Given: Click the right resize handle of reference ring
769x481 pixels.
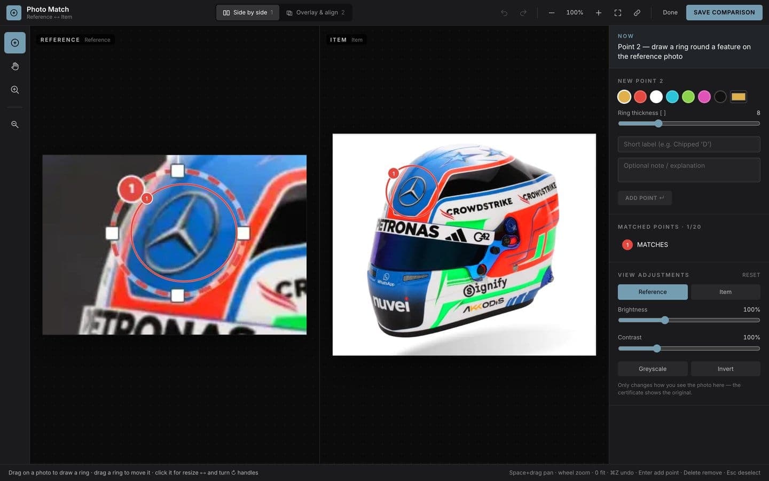Looking at the screenshot, I should 243,233.
